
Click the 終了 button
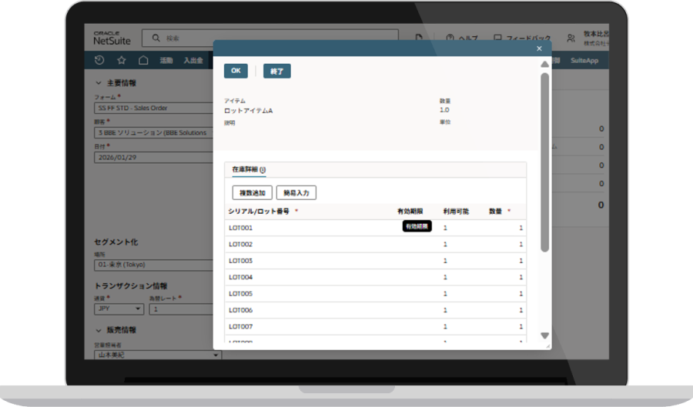click(277, 71)
